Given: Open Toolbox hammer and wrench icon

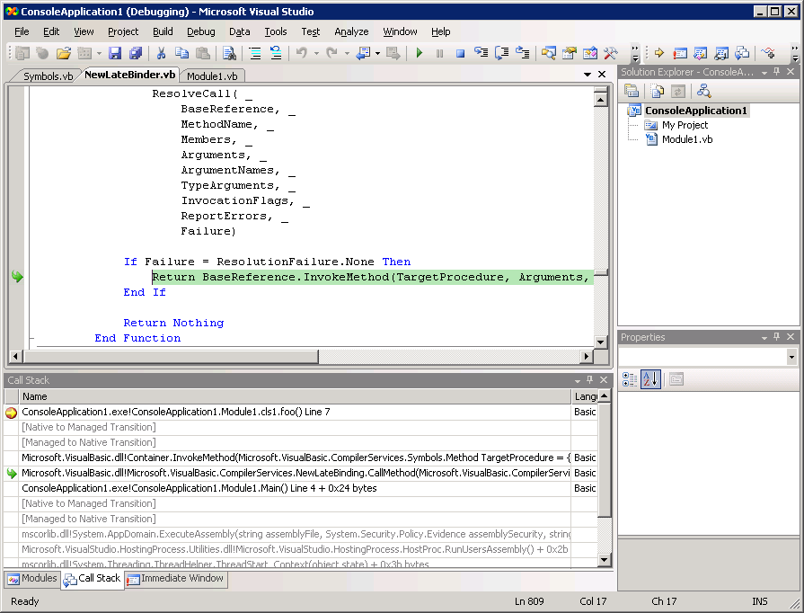Looking at the screenshot, I should coord(610,53).
